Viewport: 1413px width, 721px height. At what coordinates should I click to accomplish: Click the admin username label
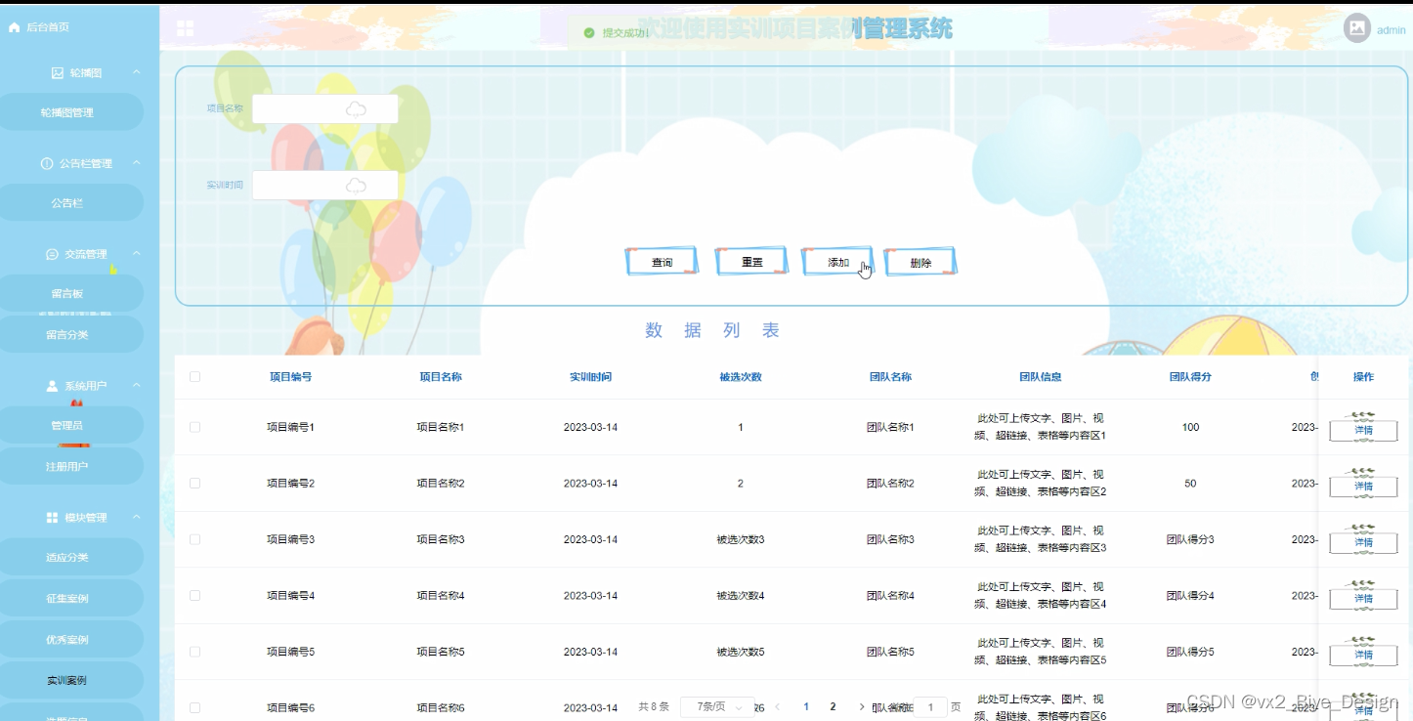click(1391, 30)
